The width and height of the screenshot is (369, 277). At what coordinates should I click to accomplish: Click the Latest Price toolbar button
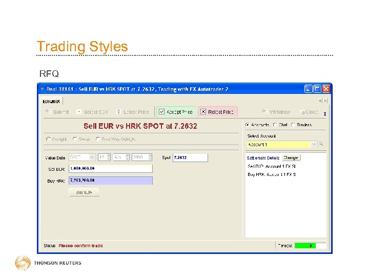point(133,112)
